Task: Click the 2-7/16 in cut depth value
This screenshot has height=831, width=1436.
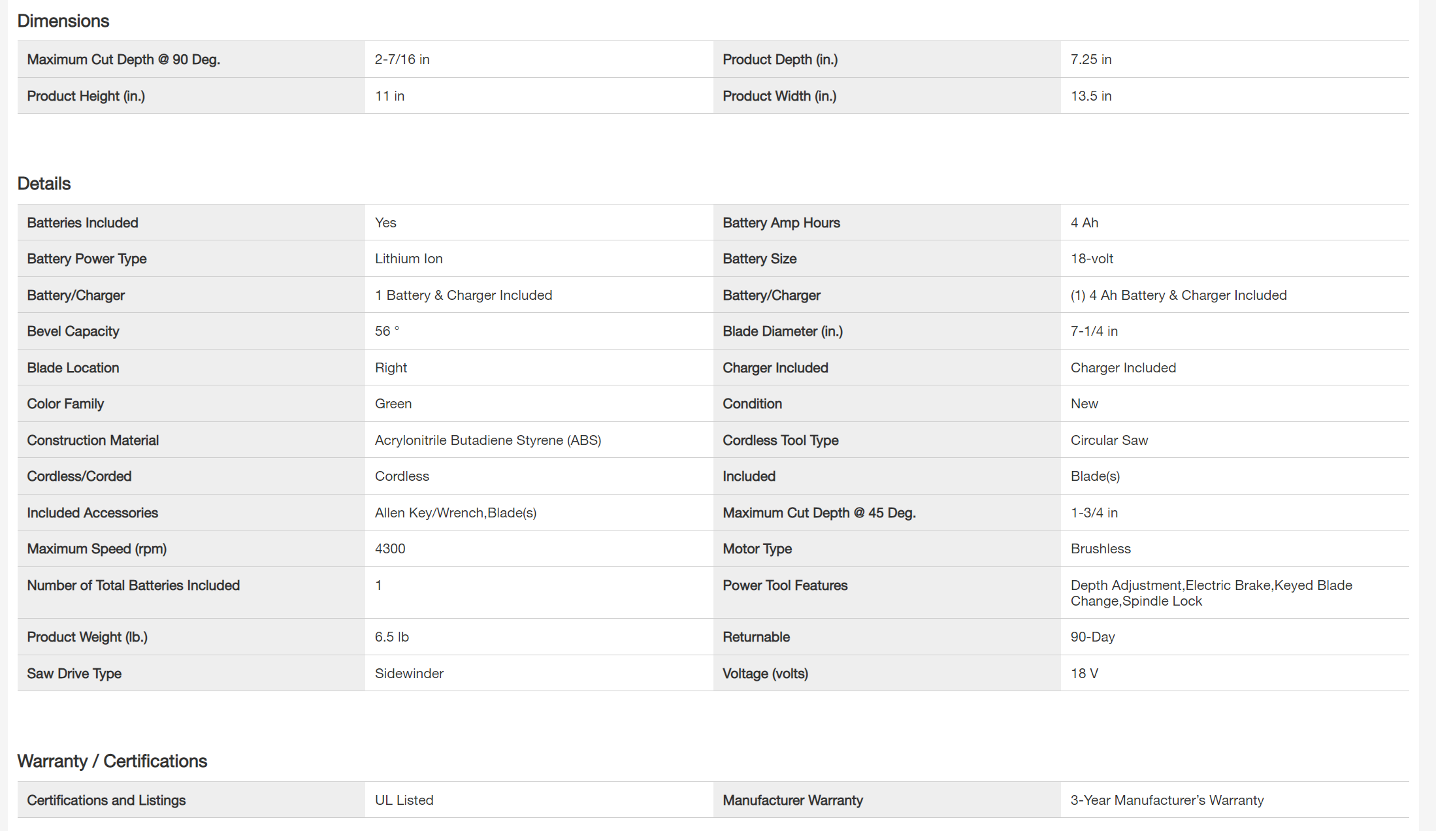Action: (x=402, y=59)
